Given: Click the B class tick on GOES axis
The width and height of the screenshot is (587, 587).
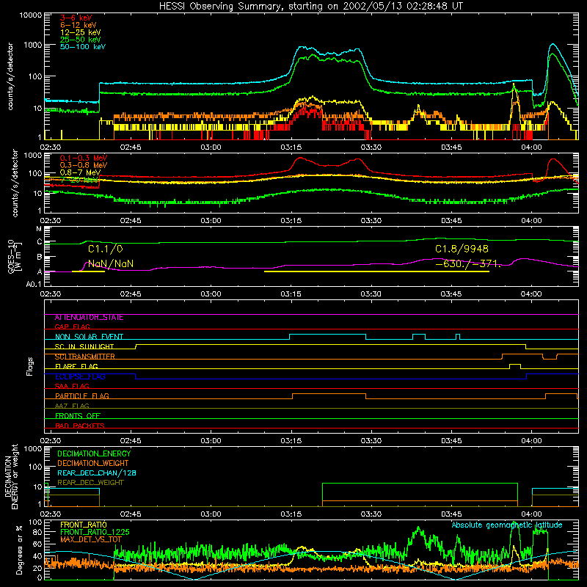Looking at the screenshot, I should (40, 258).
